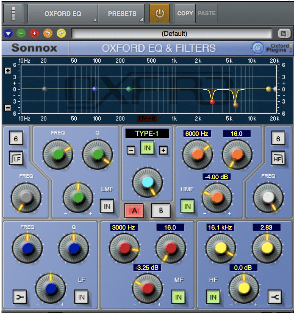Enable the LMF band IN button

(107, 206)
